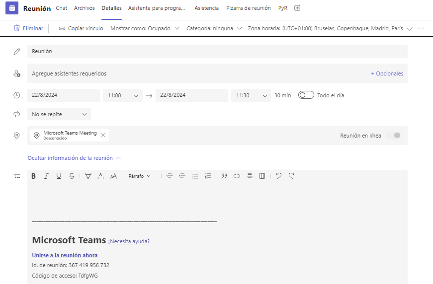Click Unirse a la reunión ahora
This screenshot has width=433, height=284.
tap(65, 255)
